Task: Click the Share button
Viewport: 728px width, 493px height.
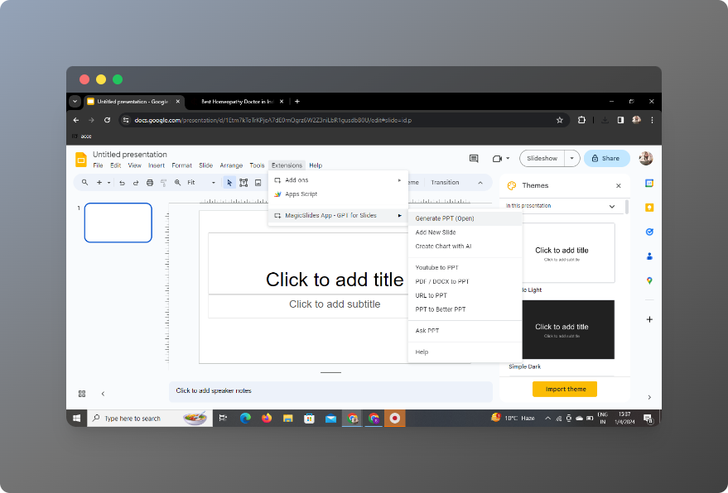Action: pyautogui.click(x=606, y=159)
